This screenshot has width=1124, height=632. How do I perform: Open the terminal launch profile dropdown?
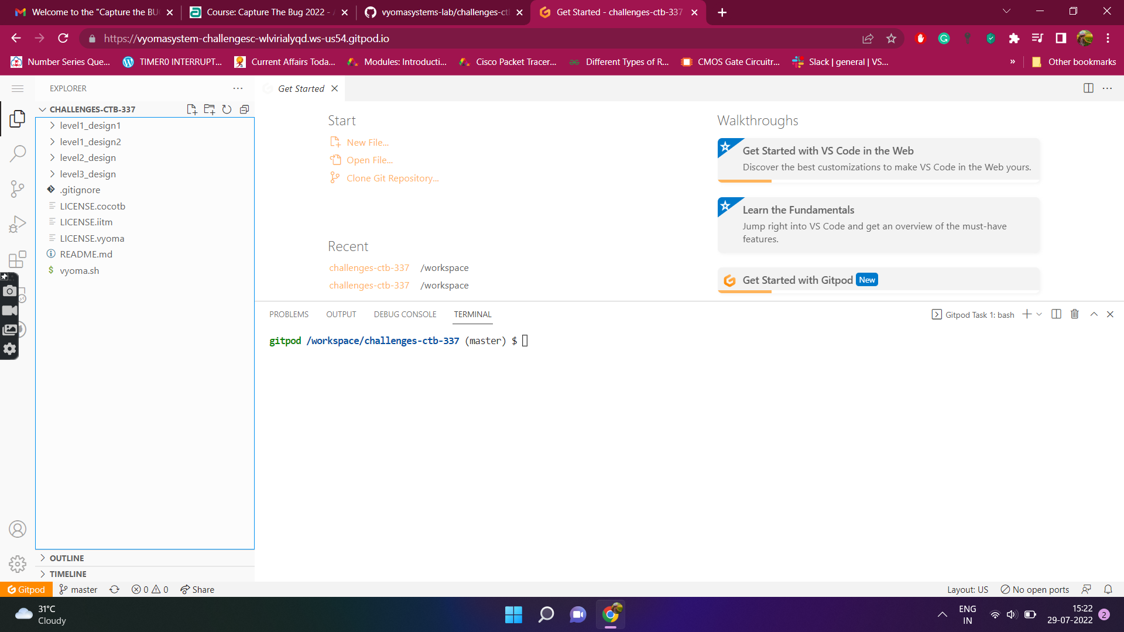click(x=1039, y=314)
